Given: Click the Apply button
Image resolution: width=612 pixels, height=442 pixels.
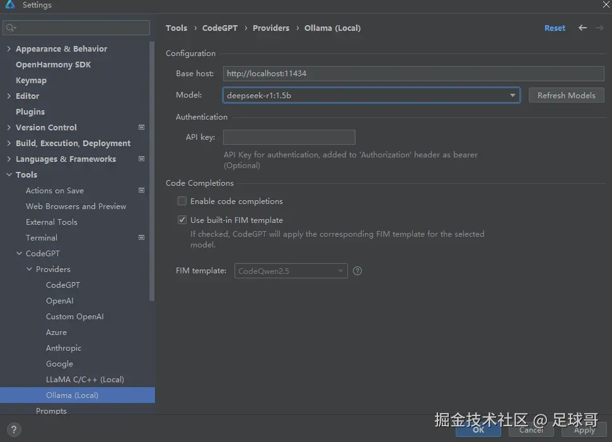Looking at the screenshot, I should [584, 429].
